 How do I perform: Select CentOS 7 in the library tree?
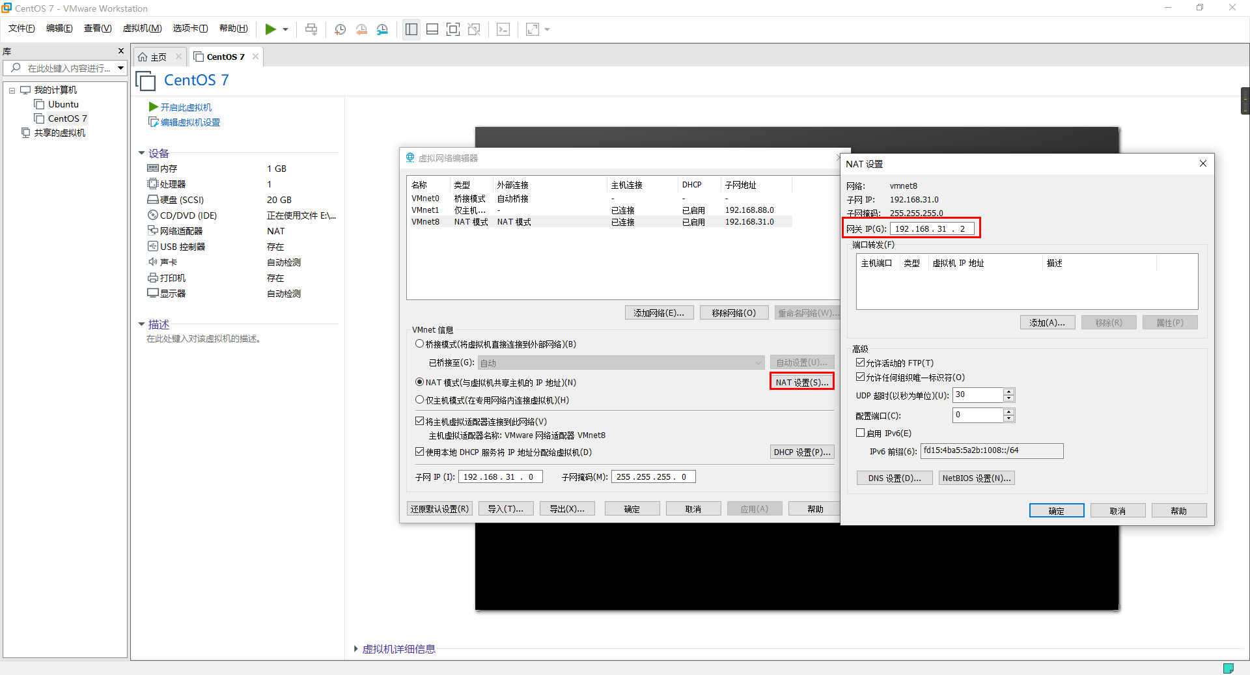(67, 118)
